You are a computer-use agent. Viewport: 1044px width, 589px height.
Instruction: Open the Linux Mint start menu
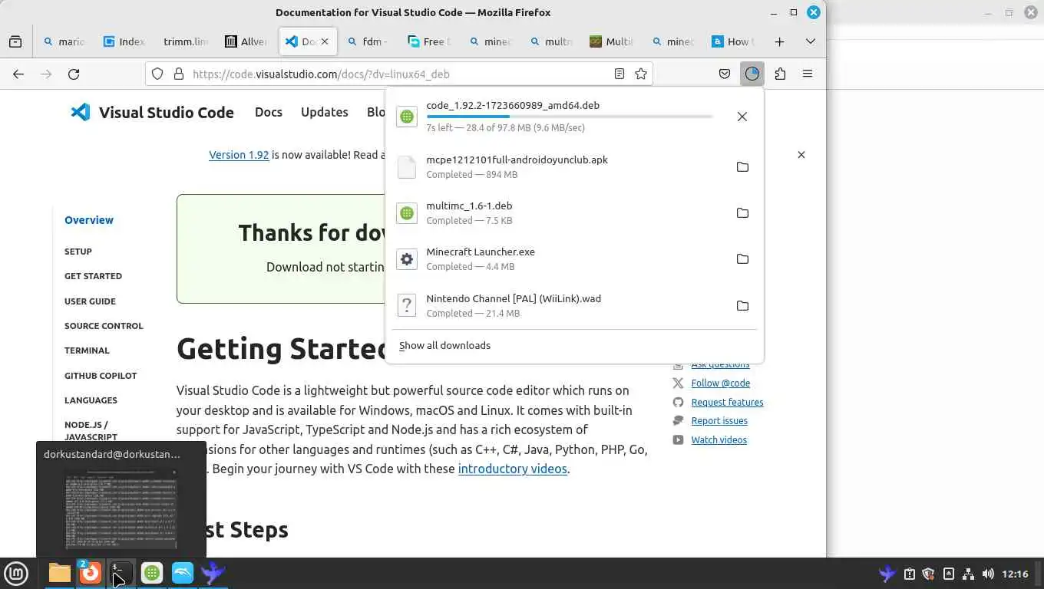point(16,573)
